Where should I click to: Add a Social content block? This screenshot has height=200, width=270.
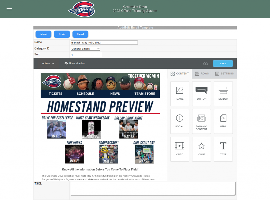(x=180, y=121)
